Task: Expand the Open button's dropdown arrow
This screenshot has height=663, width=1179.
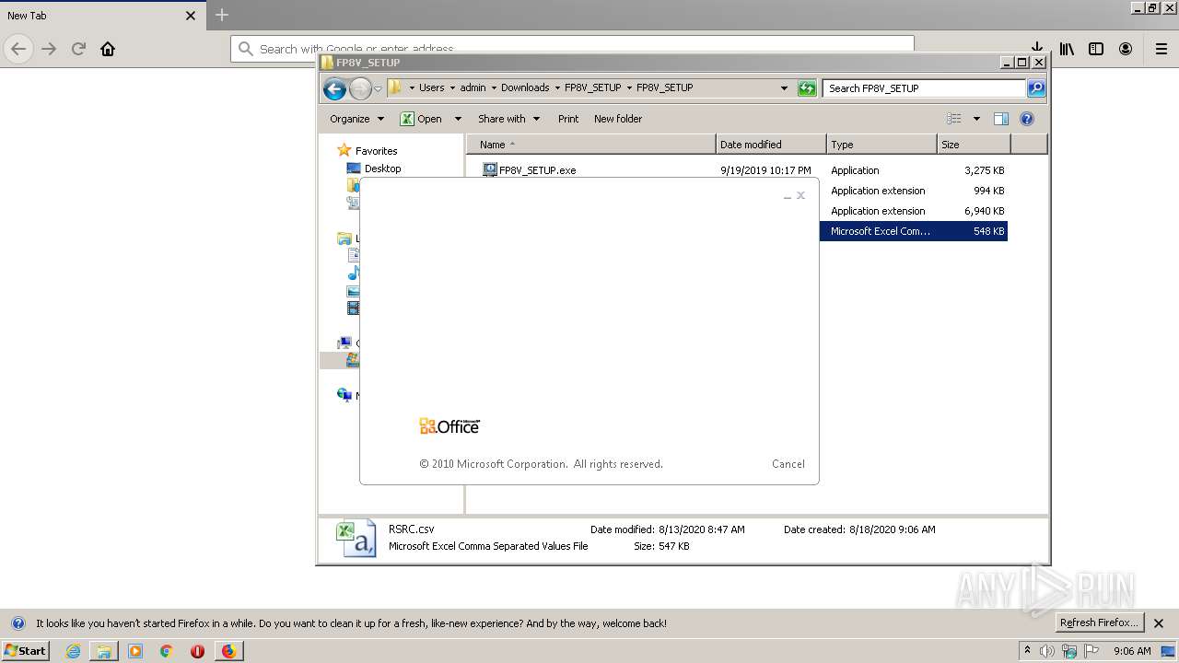Action: point(458,119)
